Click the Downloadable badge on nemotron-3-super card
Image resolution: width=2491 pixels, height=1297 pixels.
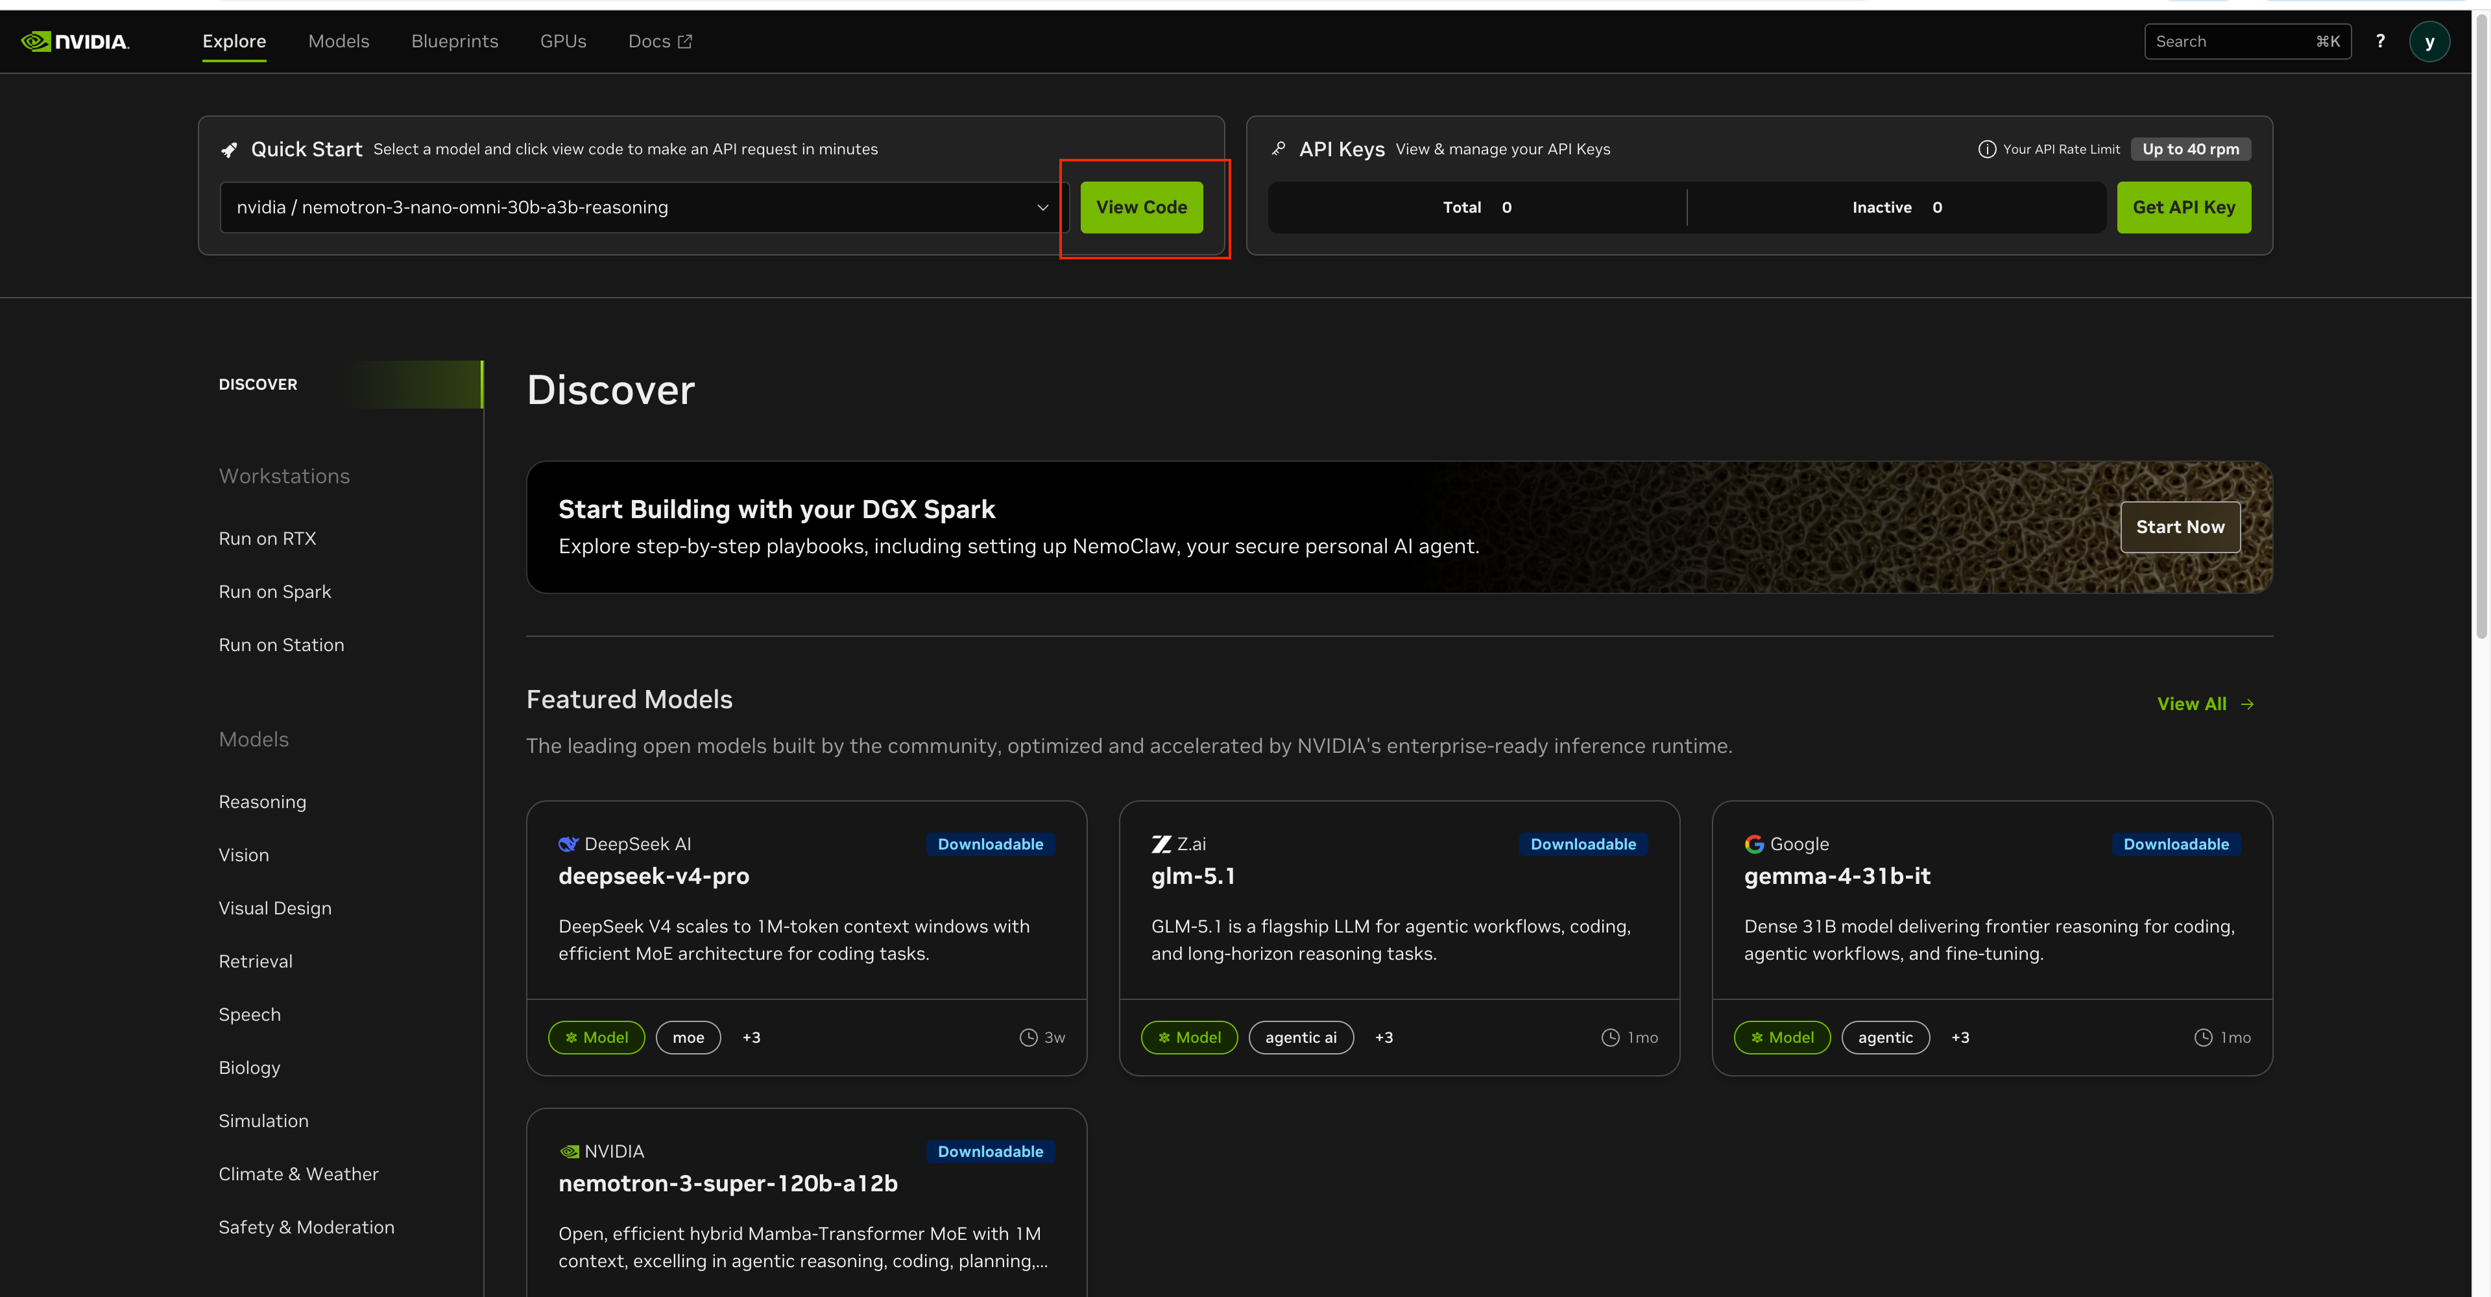point(990,1151)
